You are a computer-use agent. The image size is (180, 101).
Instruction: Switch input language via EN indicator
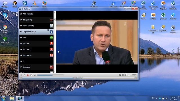[153, 98]
